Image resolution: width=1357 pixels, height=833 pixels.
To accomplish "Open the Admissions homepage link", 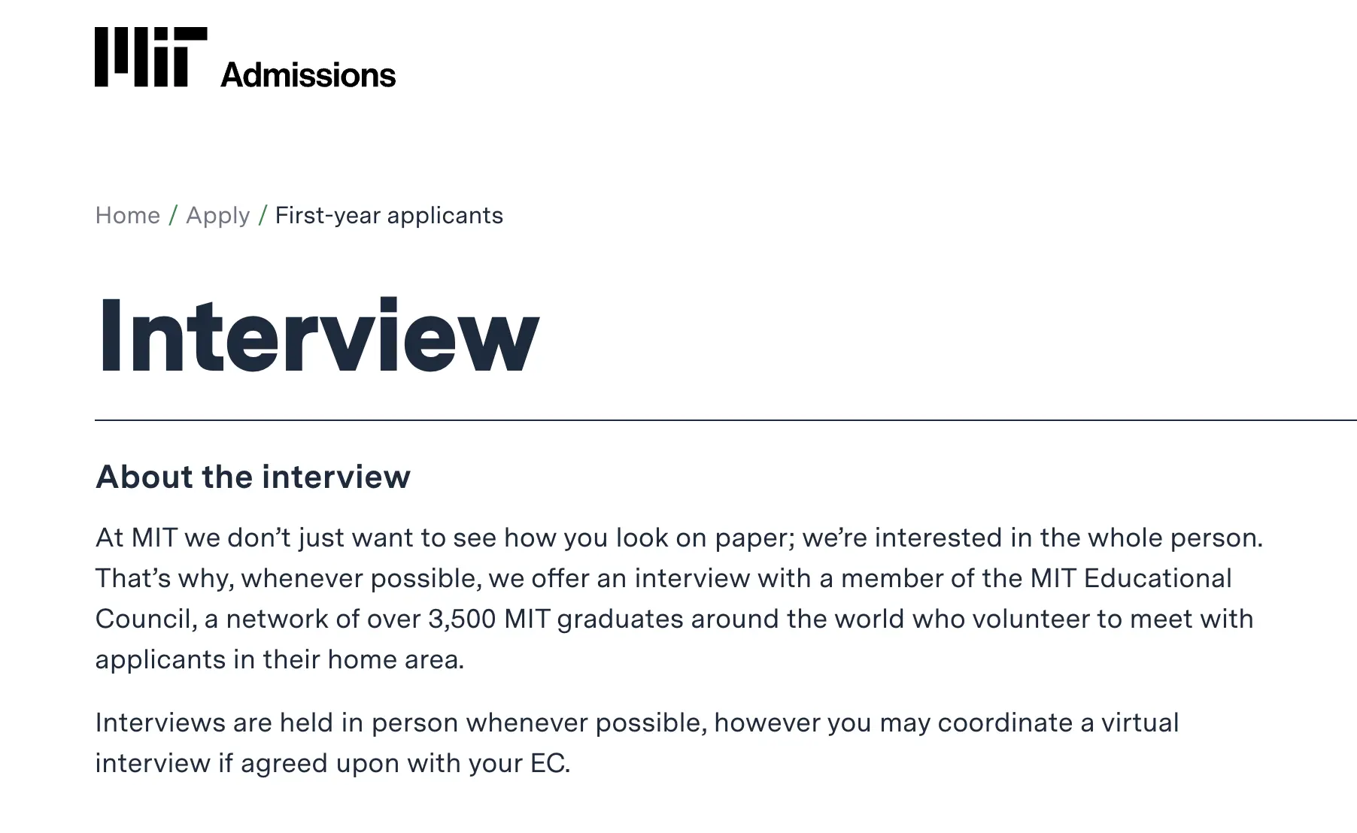I will coord(308,75).
